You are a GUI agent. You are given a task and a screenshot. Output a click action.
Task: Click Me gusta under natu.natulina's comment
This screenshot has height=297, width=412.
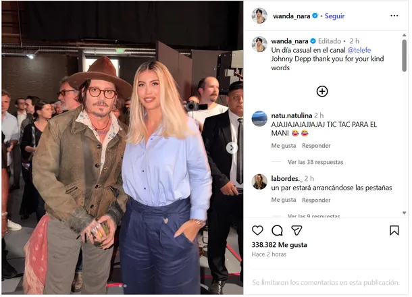tap(284, 146)
